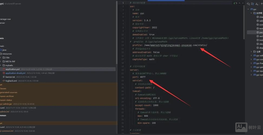
Task: Select the maven-archiver folder
Action: (x=7, y=96)
